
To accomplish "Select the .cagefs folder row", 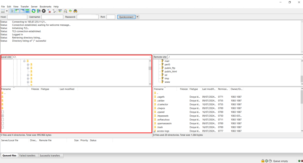I will pos(198,97).
